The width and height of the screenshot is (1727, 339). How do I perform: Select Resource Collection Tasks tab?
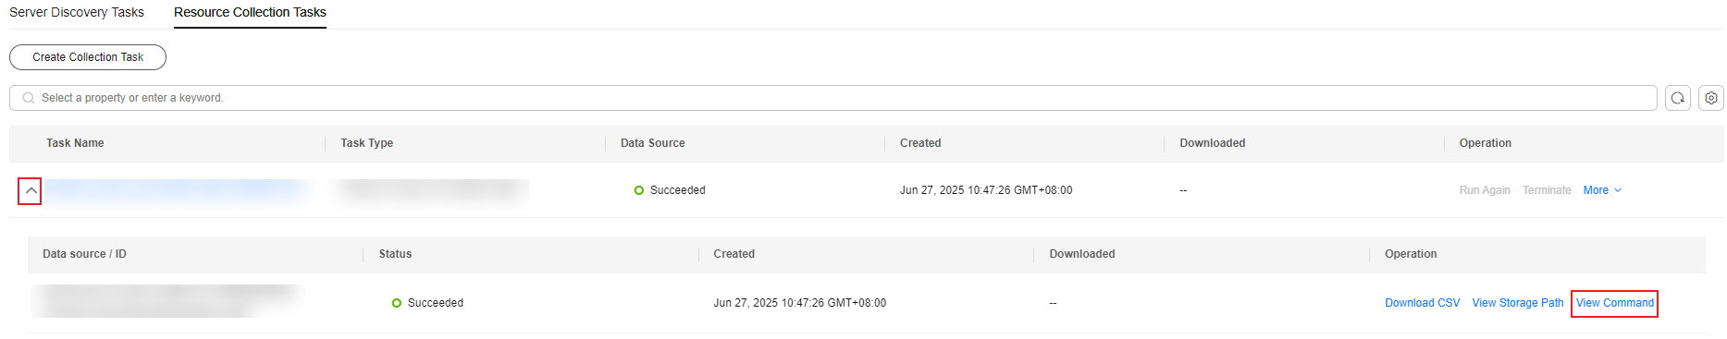point(250,12)
